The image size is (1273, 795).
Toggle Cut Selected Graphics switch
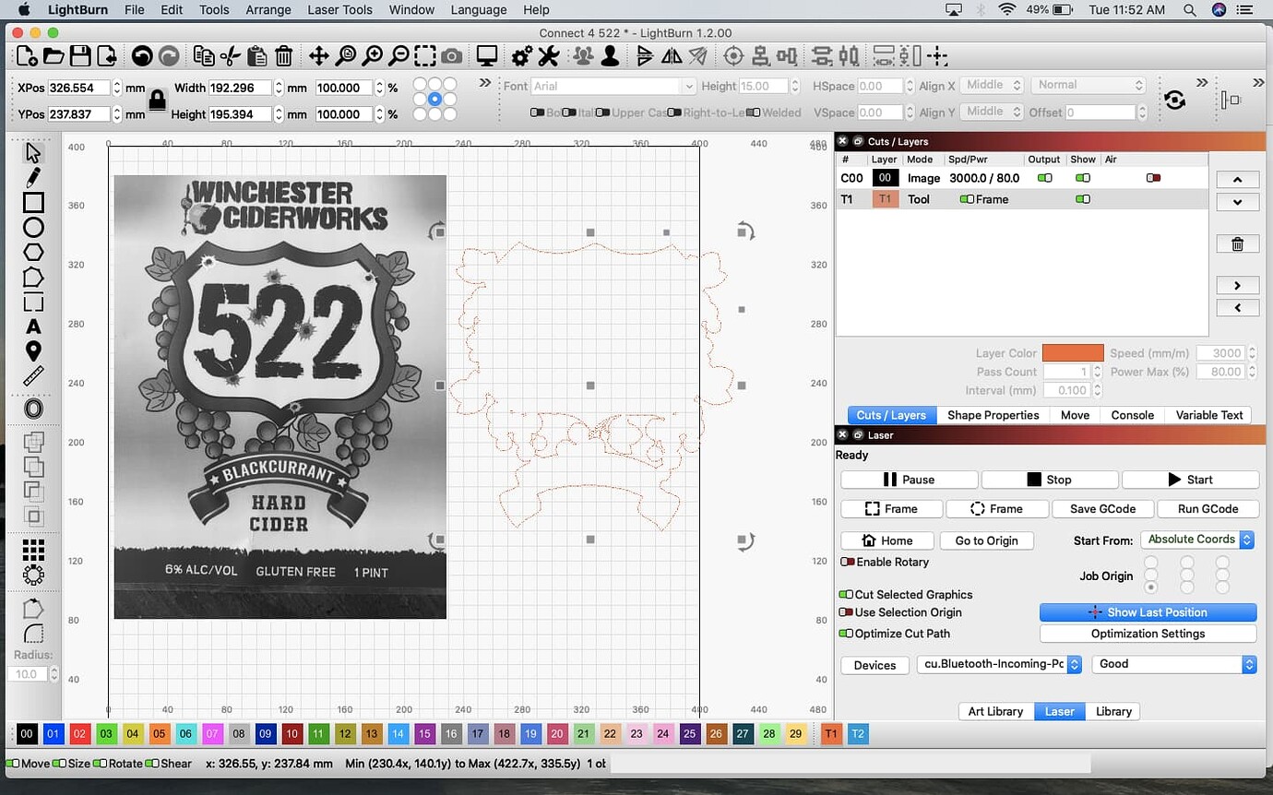tap(845, 595)
